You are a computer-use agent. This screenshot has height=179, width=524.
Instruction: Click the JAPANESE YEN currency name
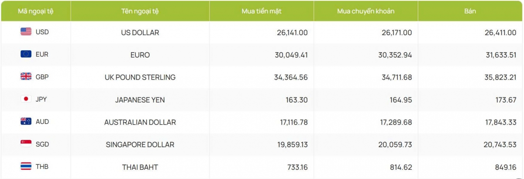pos(140,100)
